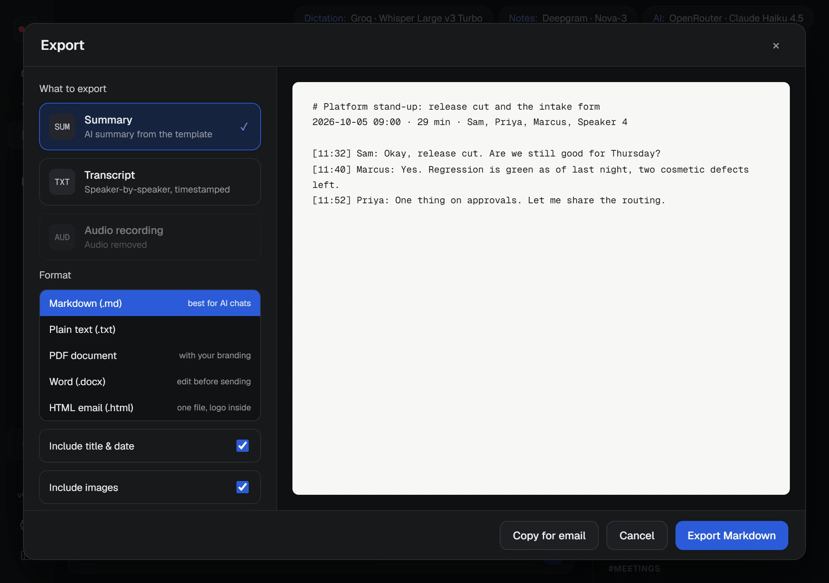Select Summary export option

pyautogui.click(x=150, y=127)
